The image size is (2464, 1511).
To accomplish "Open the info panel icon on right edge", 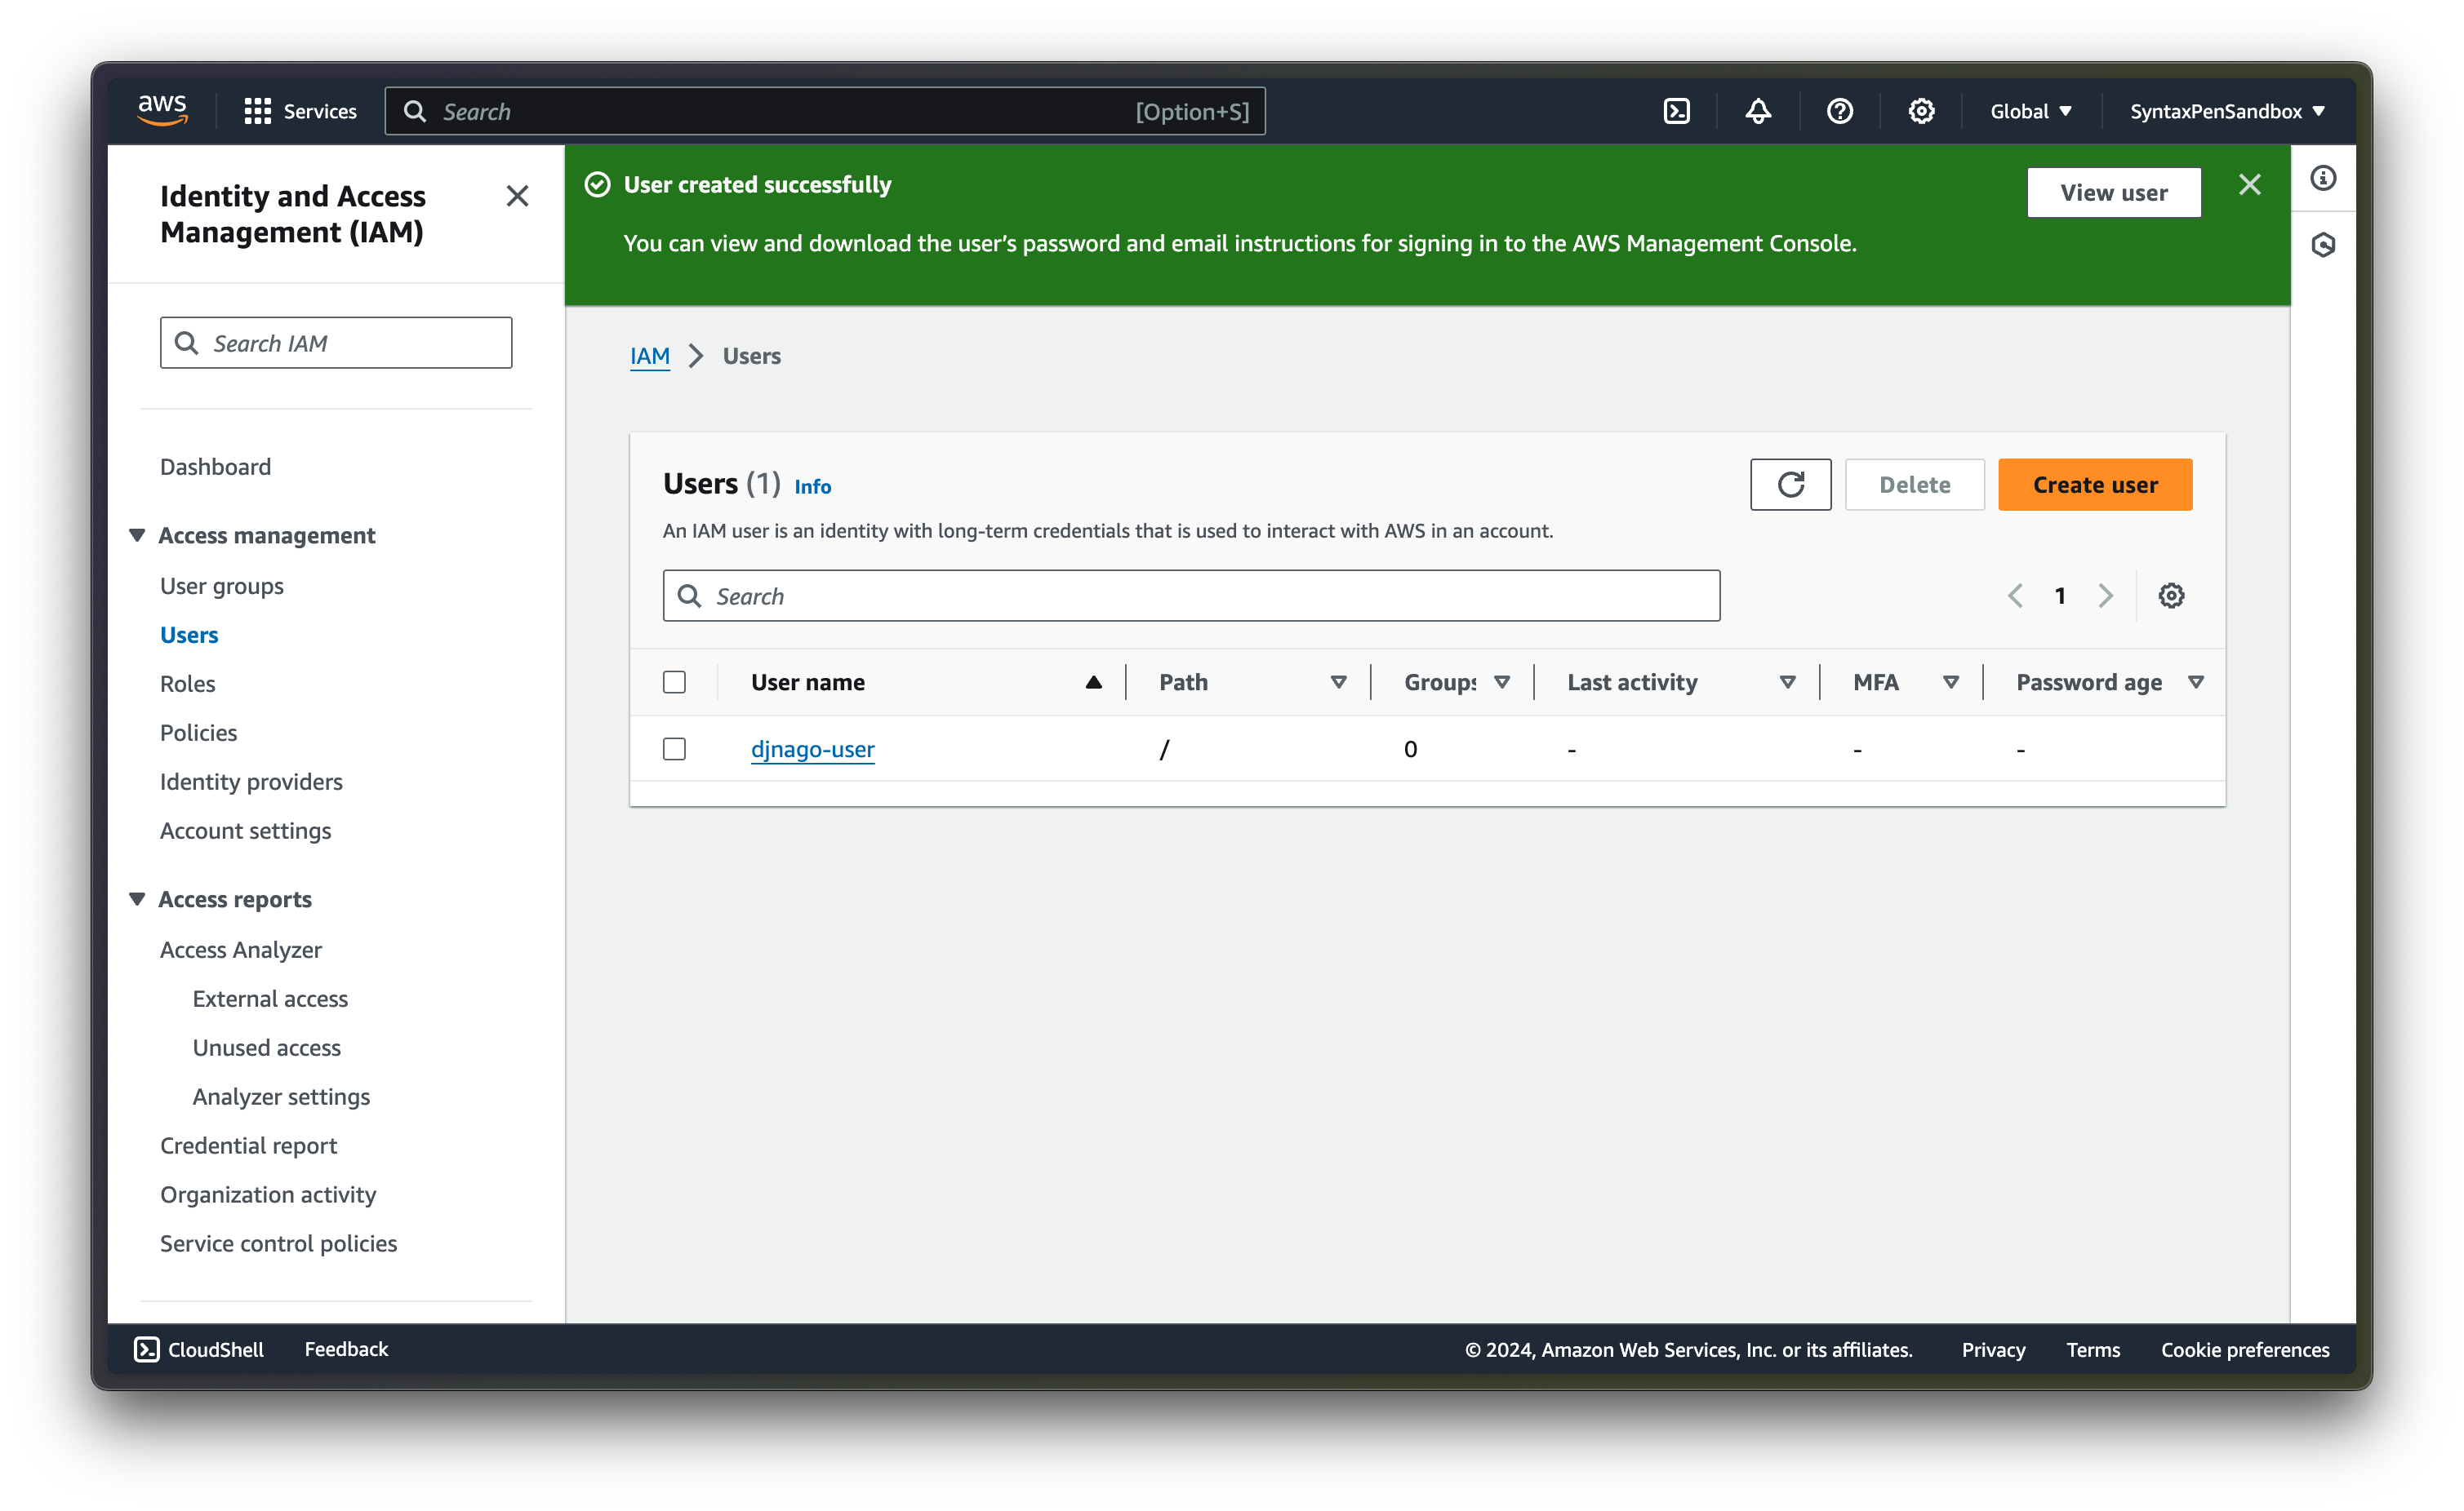I will 2323,178.
